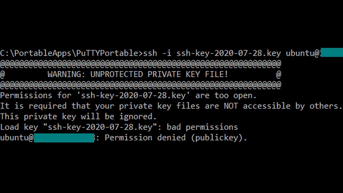Click "accessible by others." text
This screenshot has width=343, height=193.
click(x=292, y=106)
